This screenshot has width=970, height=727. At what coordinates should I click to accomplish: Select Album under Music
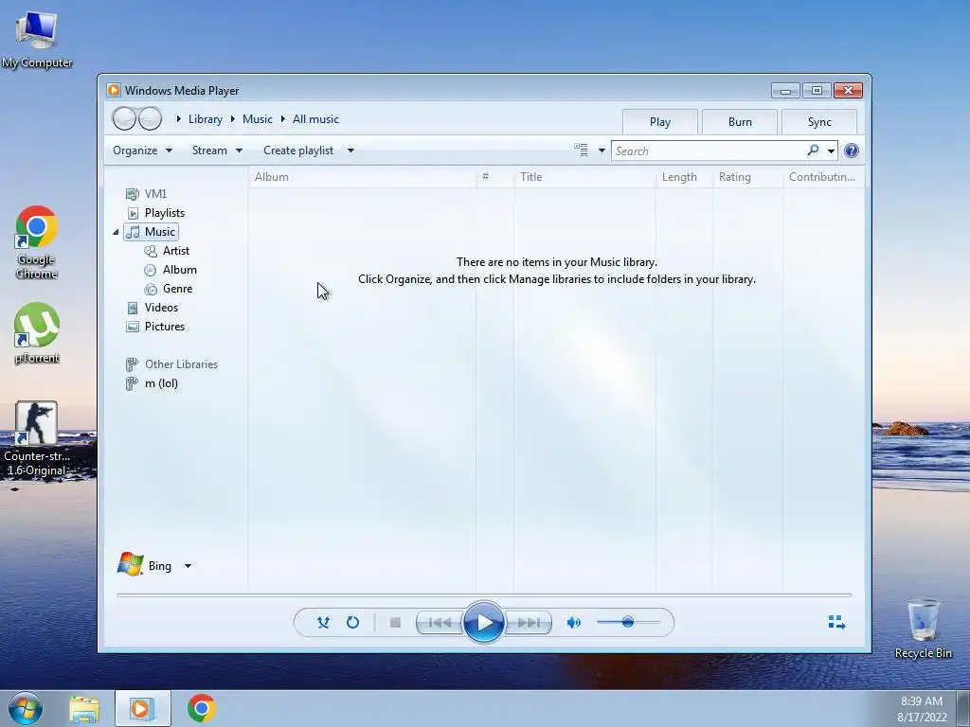(x=171, y=270)
